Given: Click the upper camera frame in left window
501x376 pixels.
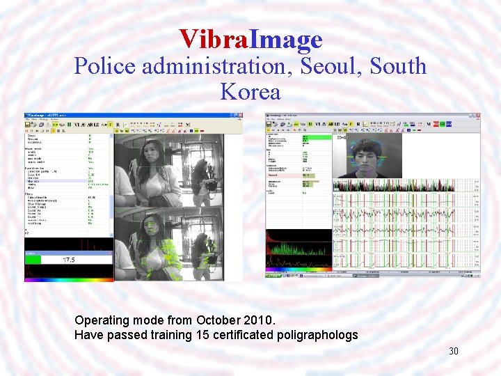Looking at the screenshot, I should (x=169, y=171).
